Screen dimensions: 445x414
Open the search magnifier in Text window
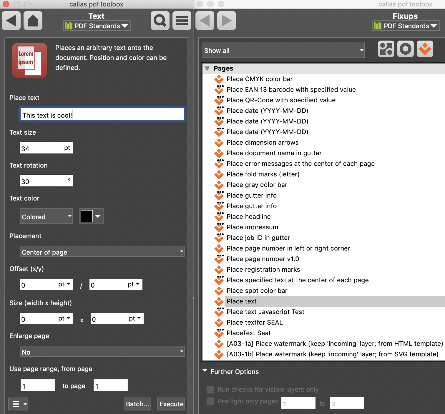(x=160, y=21)
